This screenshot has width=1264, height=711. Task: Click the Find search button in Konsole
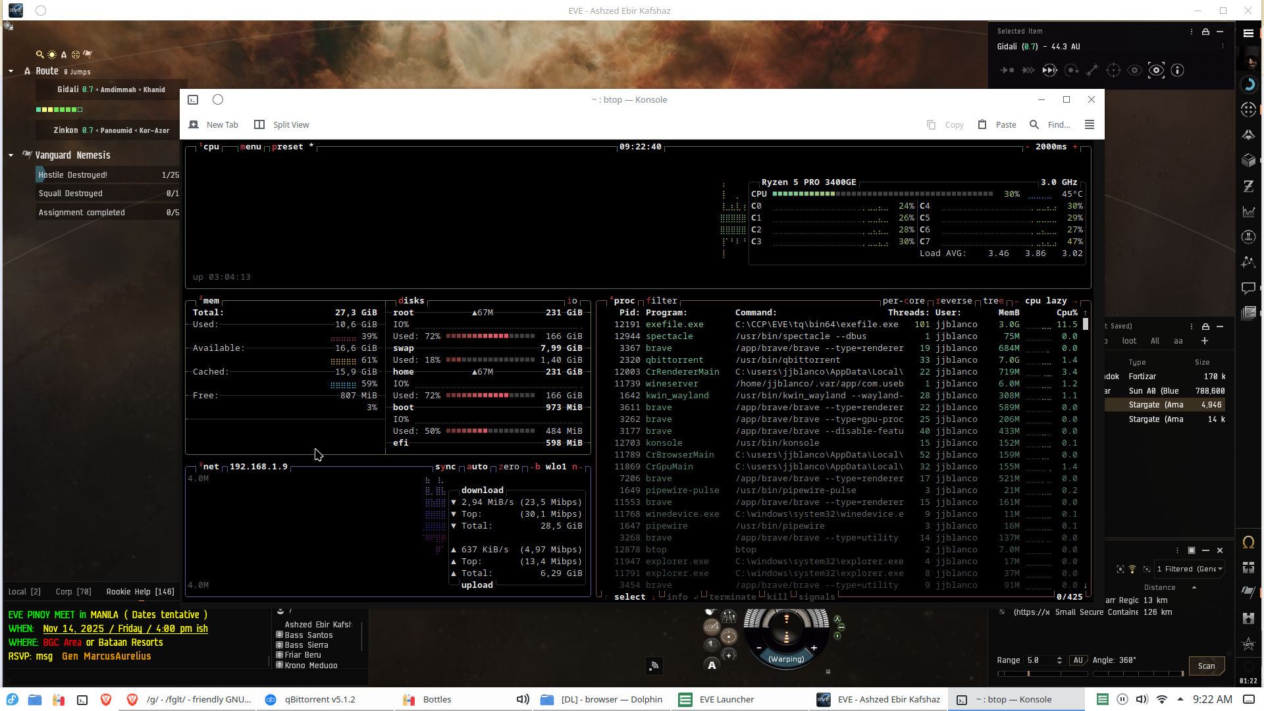[1049, 124]
